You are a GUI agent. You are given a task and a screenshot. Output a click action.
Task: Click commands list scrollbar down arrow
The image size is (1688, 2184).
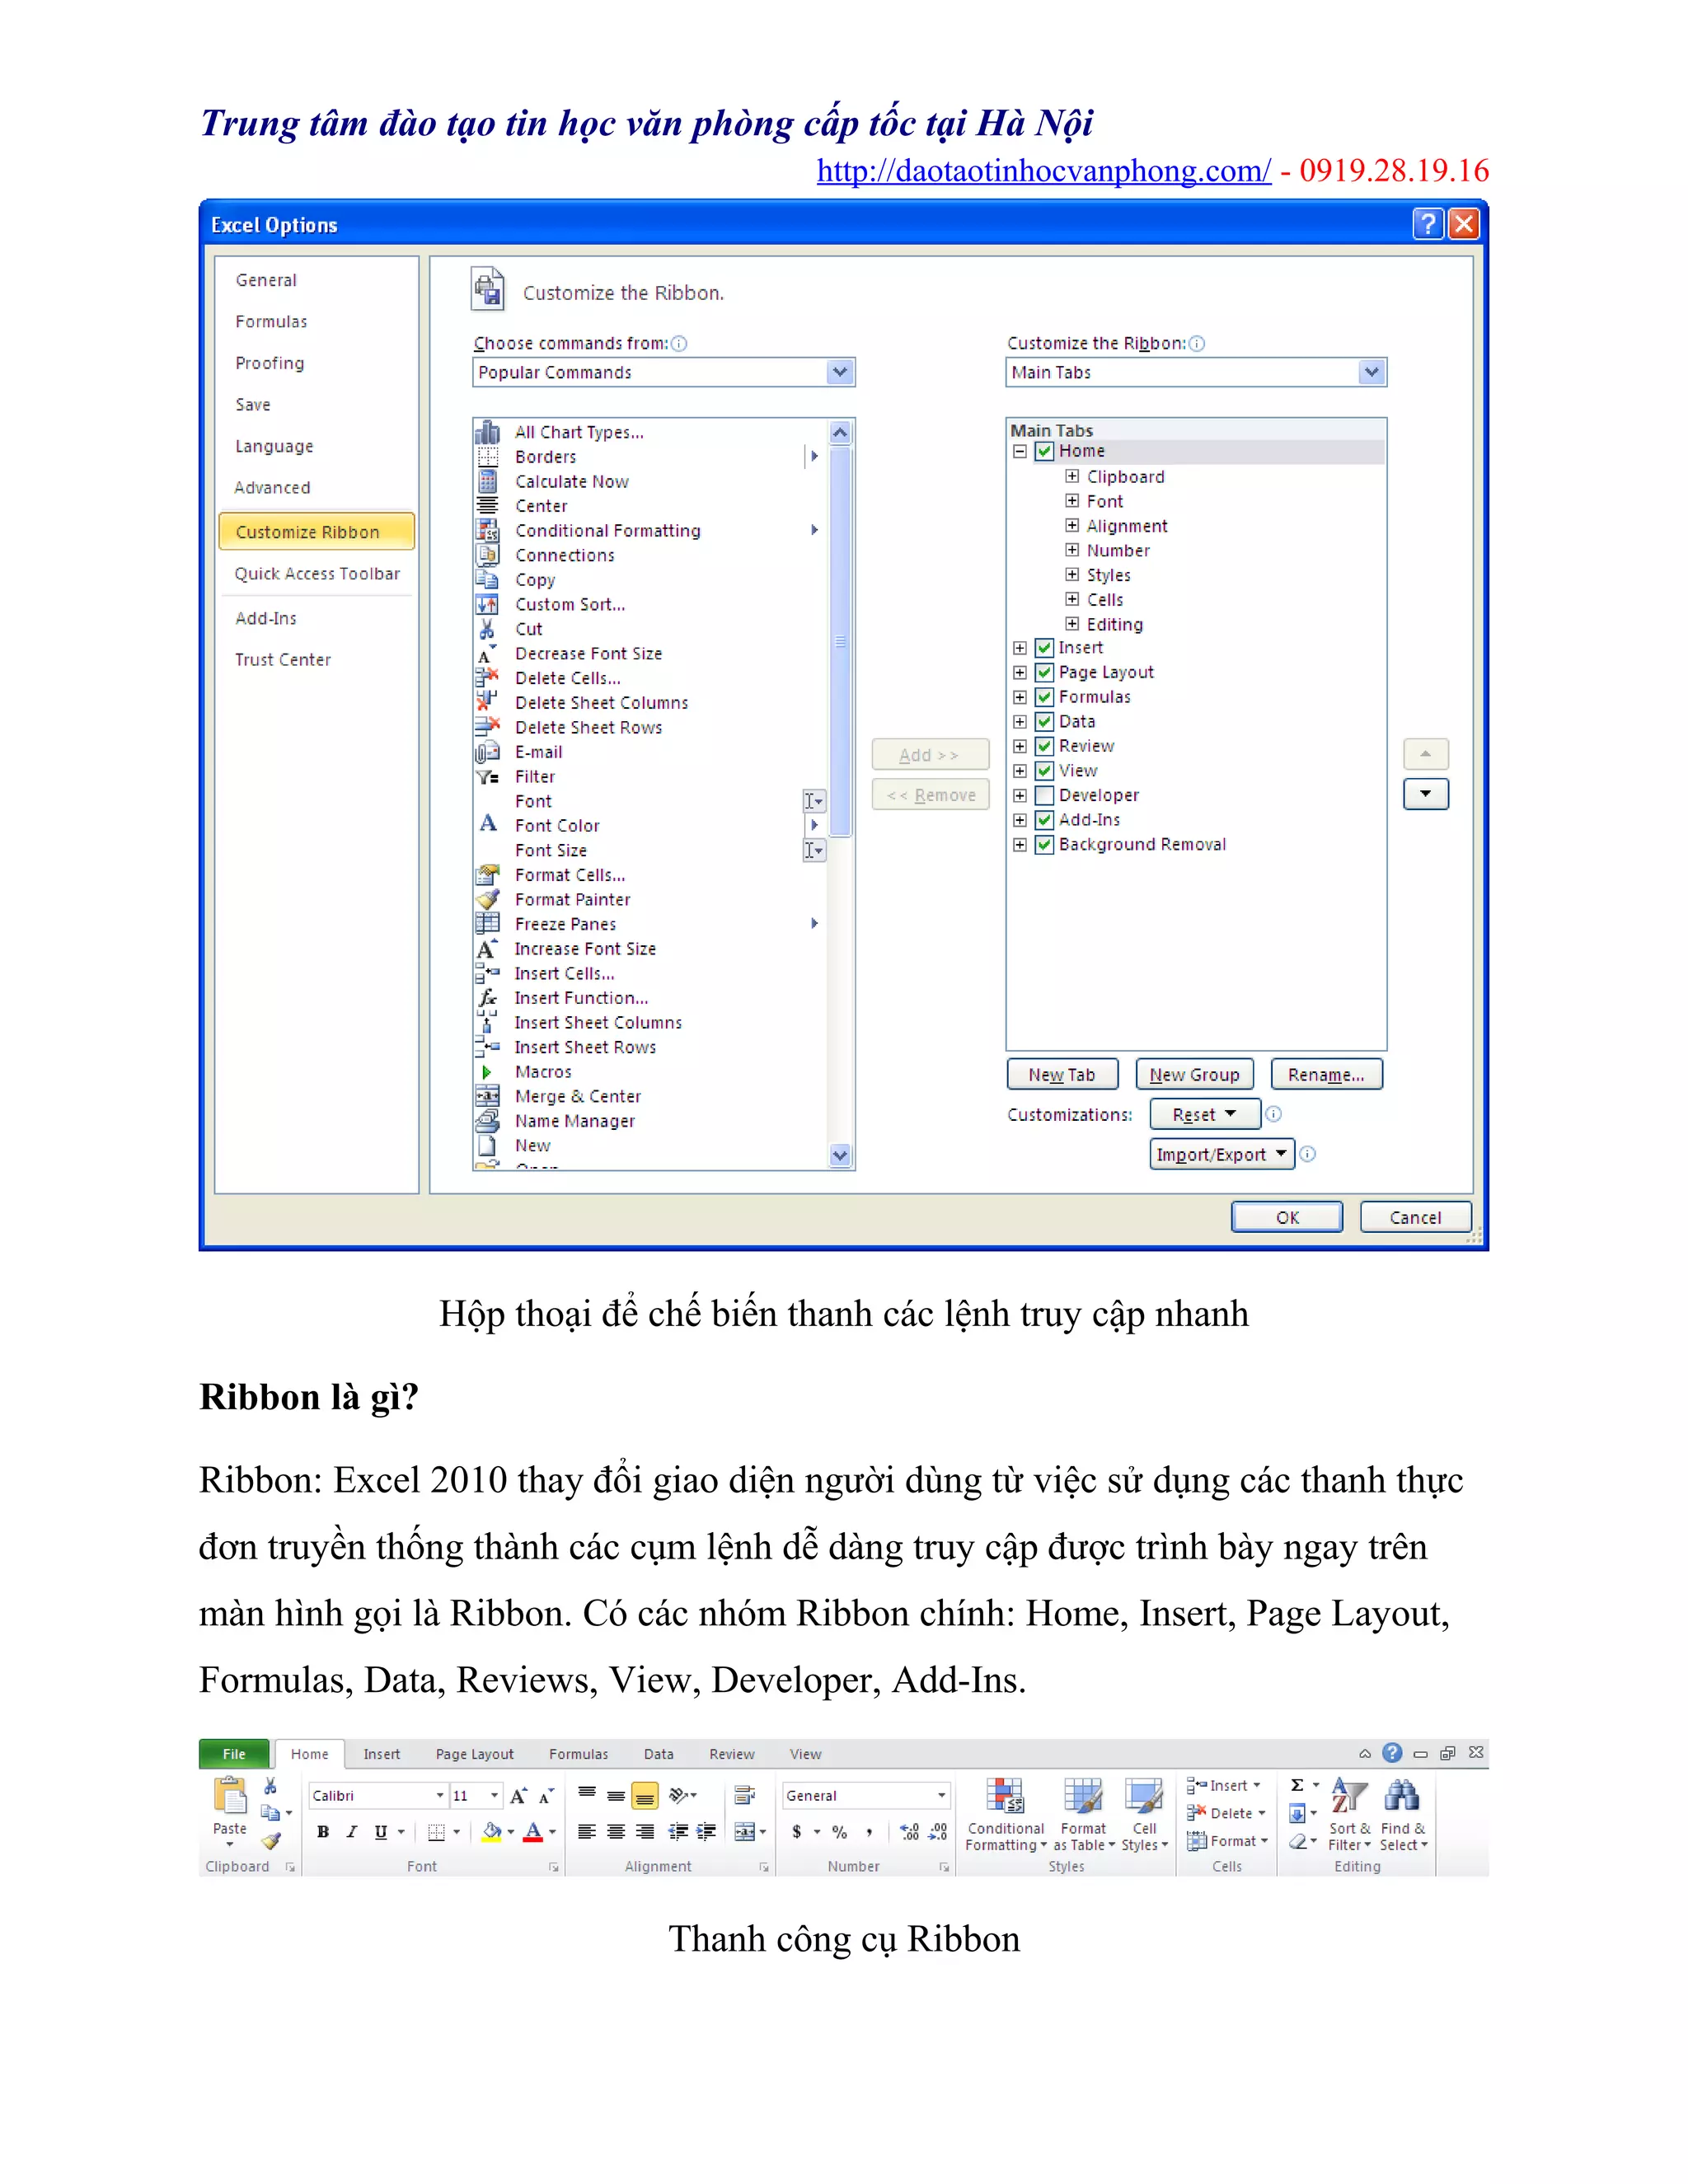(840, 1156)
